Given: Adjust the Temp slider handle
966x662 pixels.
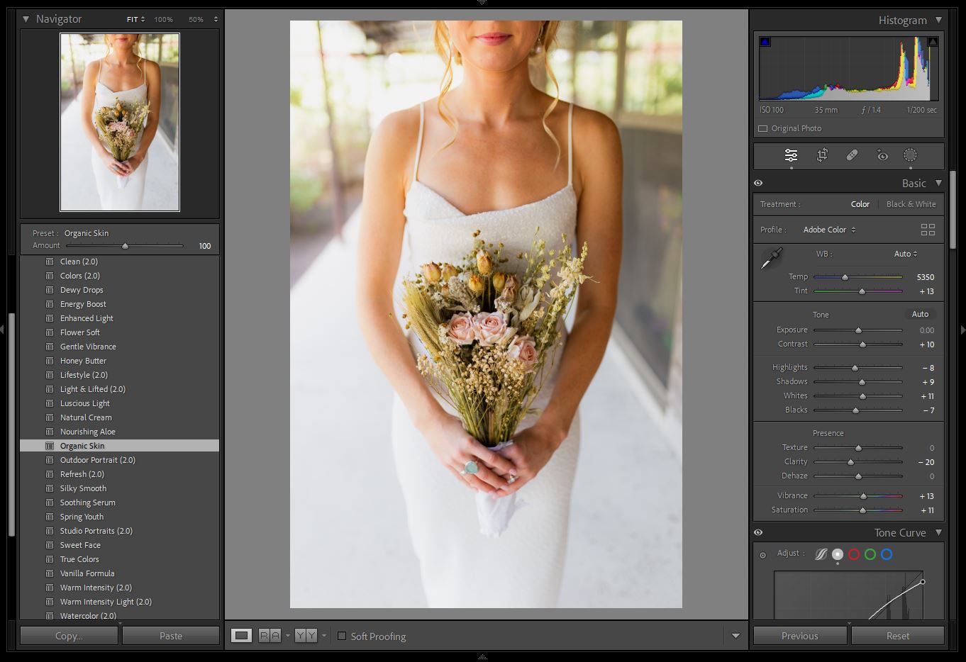Looking at the screenshot, I should [x=846, y=277].
